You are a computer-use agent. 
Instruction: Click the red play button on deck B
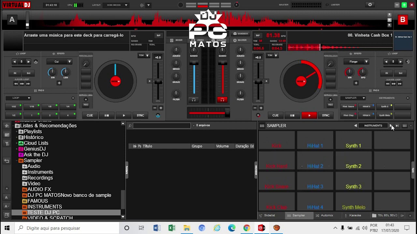pyautogui.click(x=309, y=115)
